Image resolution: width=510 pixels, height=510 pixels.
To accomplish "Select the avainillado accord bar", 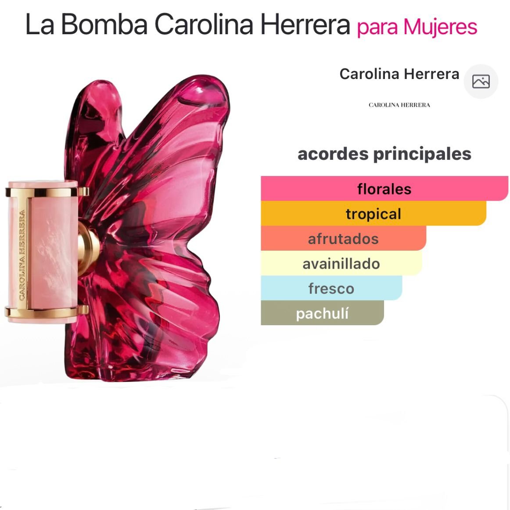I will pos(341,263).
